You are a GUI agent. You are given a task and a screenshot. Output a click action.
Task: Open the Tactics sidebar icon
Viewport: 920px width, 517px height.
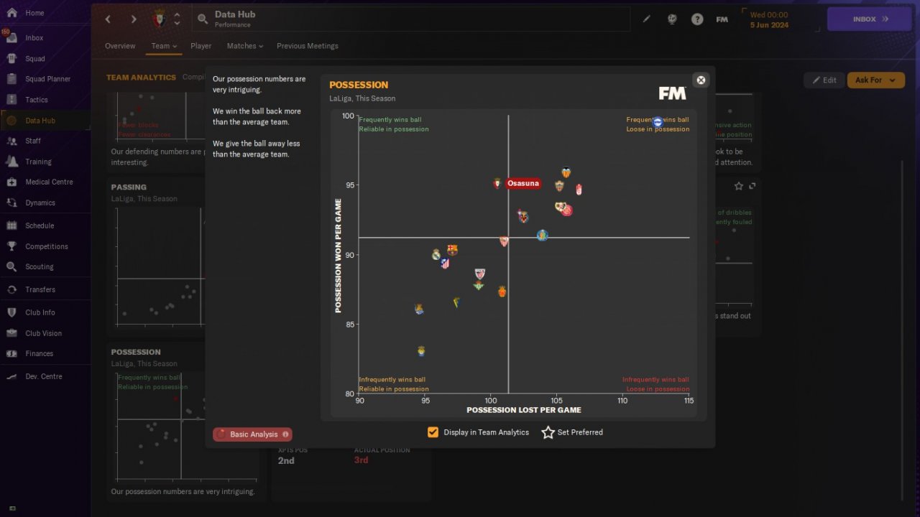click(x=11, y=100)
